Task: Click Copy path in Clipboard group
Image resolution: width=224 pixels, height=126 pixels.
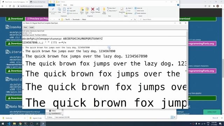Action: click(71, 11)
